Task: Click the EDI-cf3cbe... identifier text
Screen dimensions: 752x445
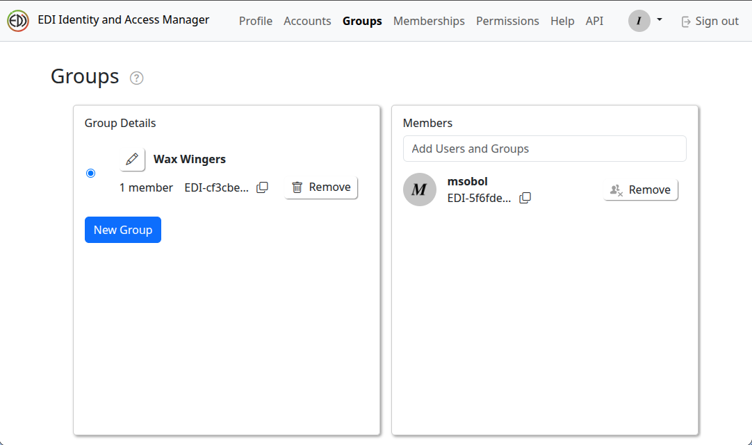Action: pyautogui.click(x=216, y=187)
